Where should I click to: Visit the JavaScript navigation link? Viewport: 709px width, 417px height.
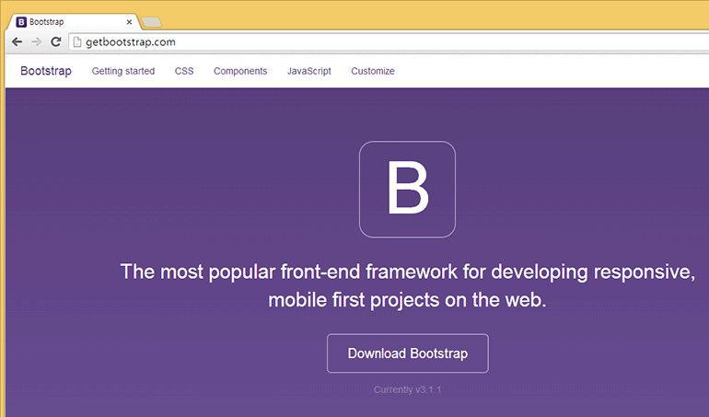click(x=308, y=71)
